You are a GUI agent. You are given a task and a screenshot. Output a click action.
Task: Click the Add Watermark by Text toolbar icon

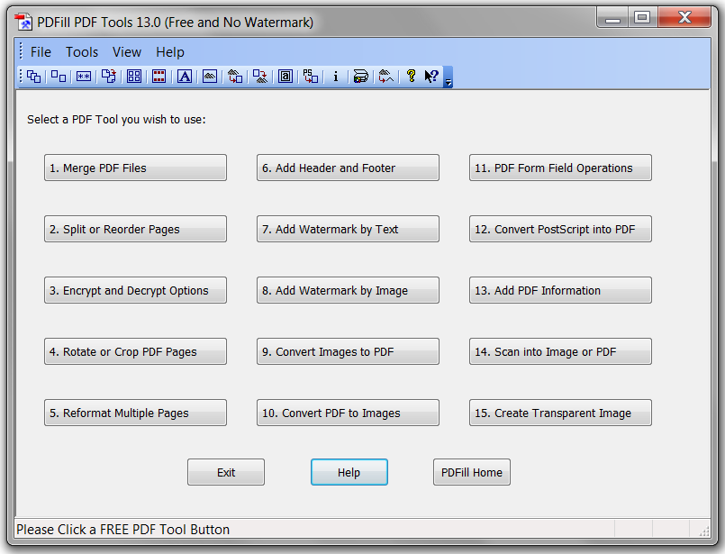pos(185,77)
